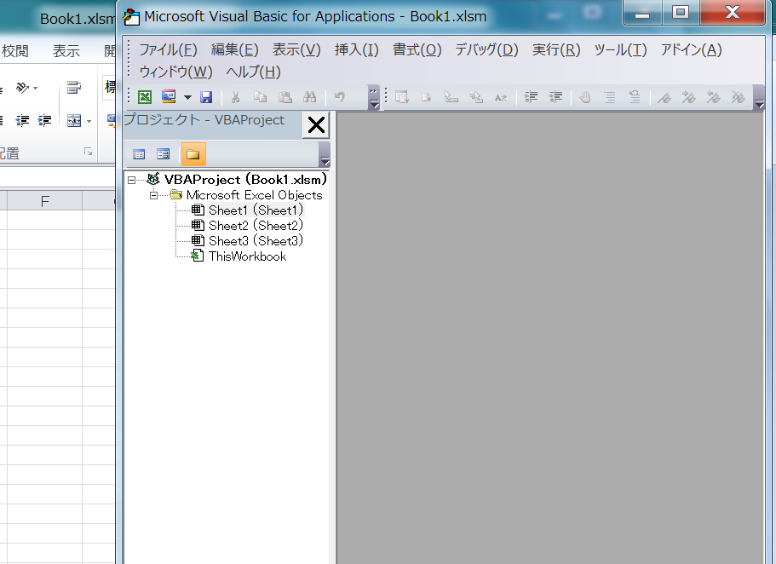Click the Excel increase indent icon

point(44,121)
